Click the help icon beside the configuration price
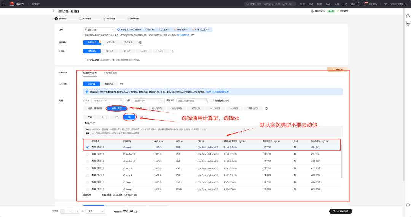Image resolution: width=411 pixels, height=217 pixels. tap(136, 212)
